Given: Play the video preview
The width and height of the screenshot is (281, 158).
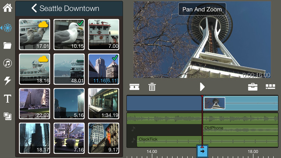Looking at the screenshot, I should tap(202, 87).
